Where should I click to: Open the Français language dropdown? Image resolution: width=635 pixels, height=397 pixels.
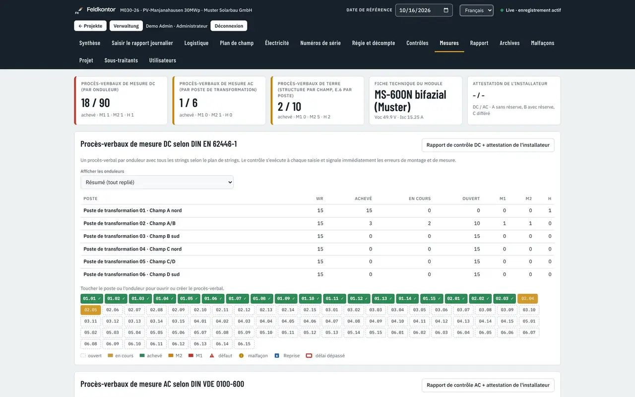pos(476,10)
